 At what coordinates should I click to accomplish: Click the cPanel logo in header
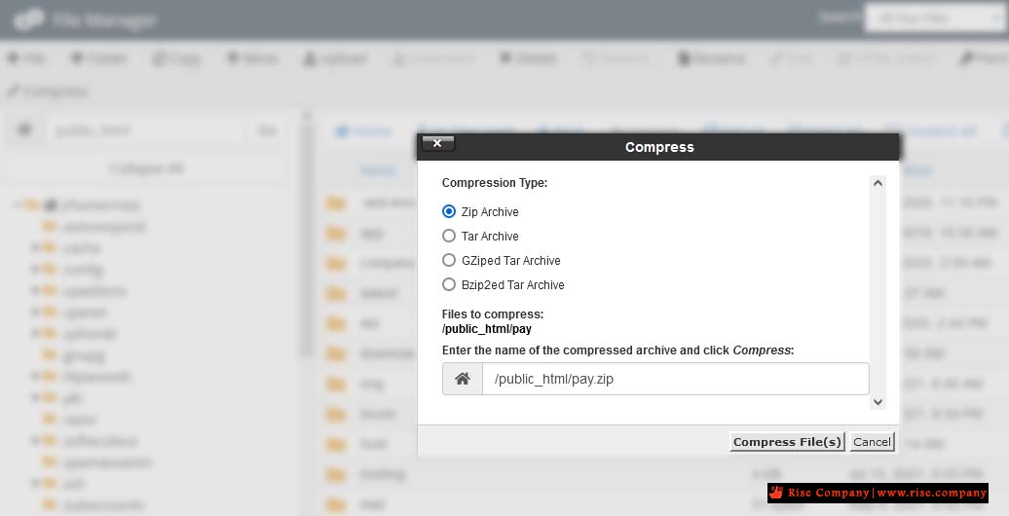click(29, 18)
